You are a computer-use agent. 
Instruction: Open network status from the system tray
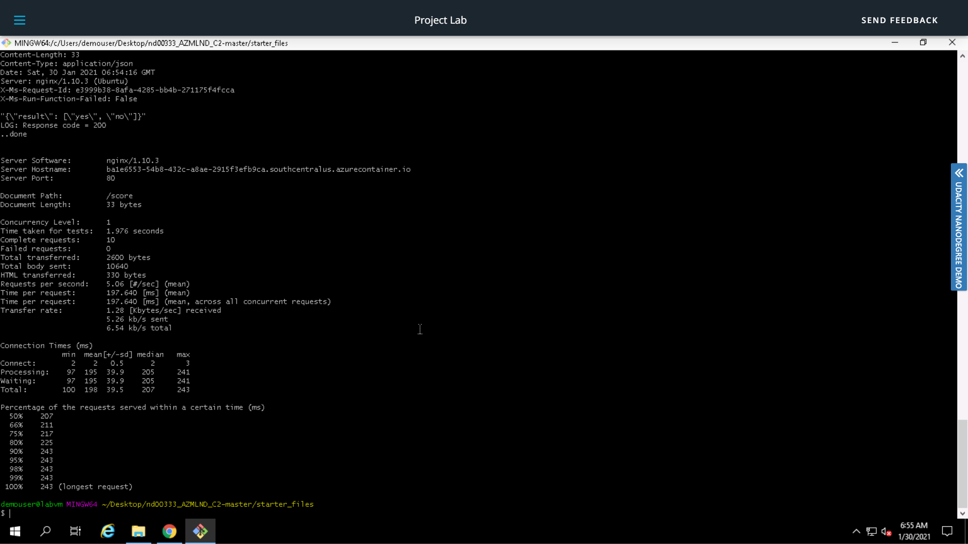pyautogui.click(x=871, y=531)
